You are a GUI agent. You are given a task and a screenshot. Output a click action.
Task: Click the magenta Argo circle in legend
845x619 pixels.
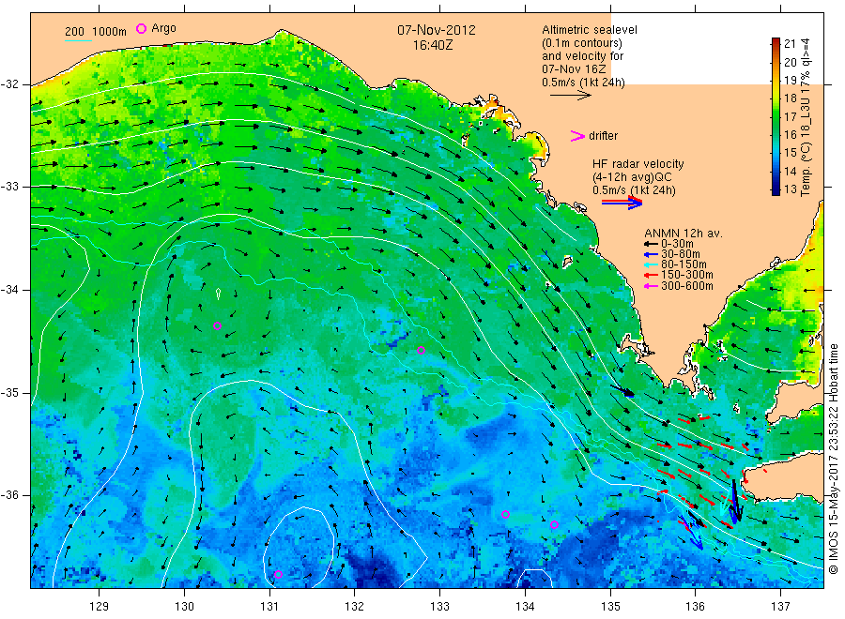pos(141,28)
